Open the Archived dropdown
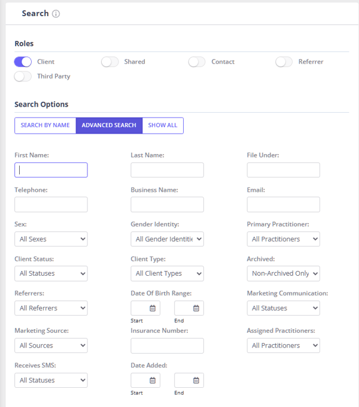 (283, 273)
